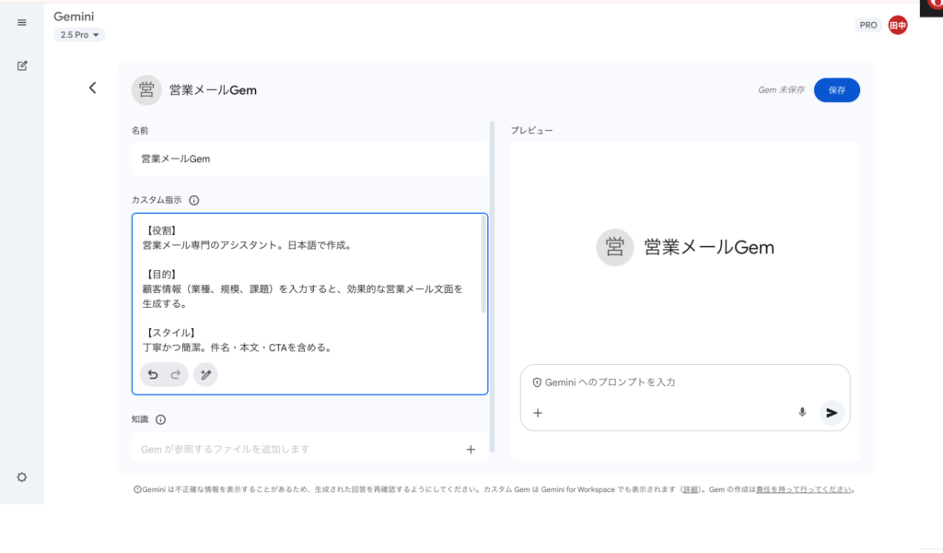Click the 営業メールGem header title
This screenshot has width=943, height=553.
click(x=213, y=90)
